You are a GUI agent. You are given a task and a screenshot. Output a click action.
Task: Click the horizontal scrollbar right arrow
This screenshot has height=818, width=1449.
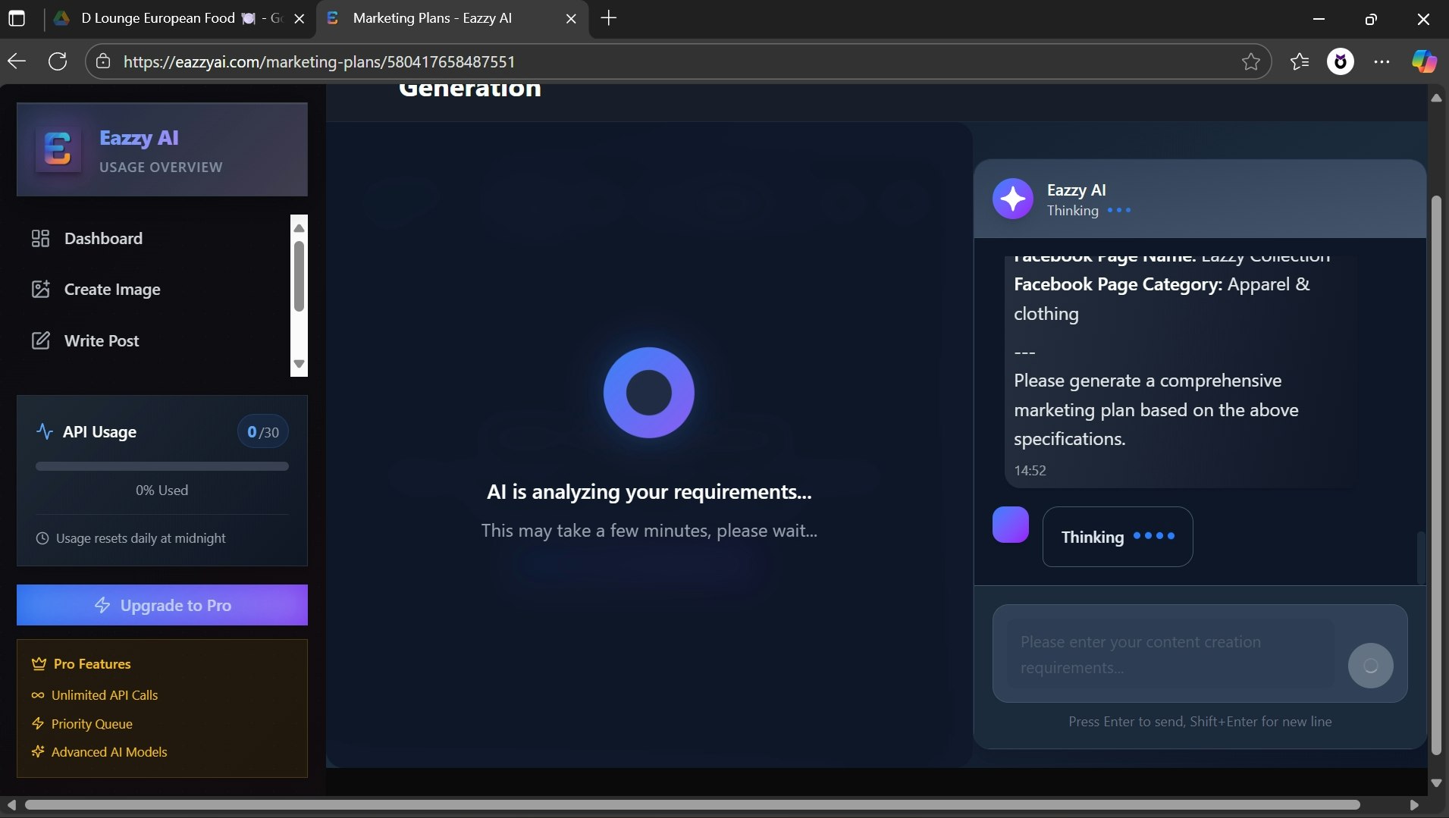(x=1413, y=804)
